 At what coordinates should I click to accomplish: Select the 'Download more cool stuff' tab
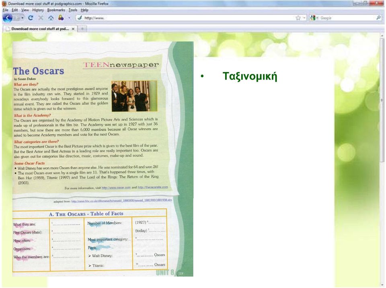pos(40,29)
